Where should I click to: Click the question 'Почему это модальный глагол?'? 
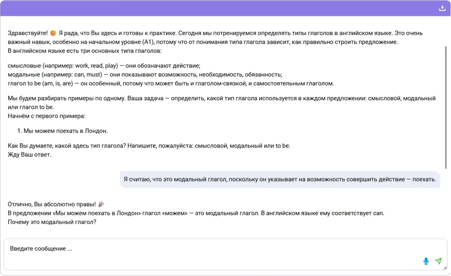[x=52, y=222]
